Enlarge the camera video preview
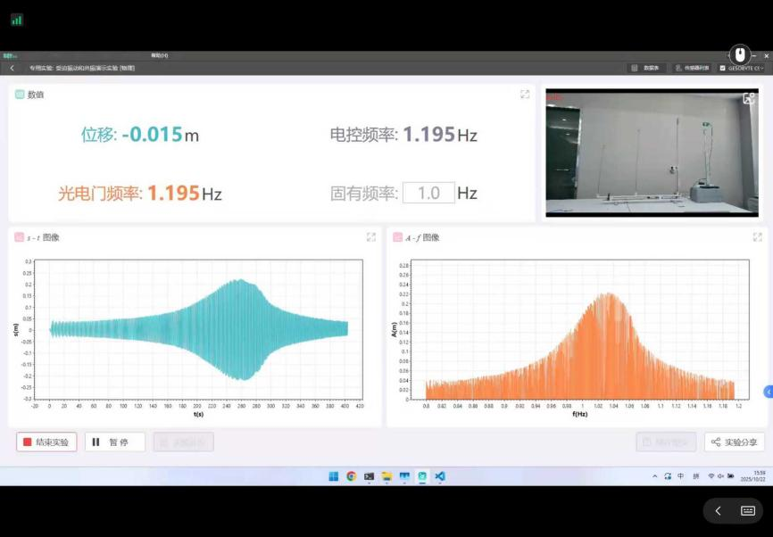 click(748, 98)
